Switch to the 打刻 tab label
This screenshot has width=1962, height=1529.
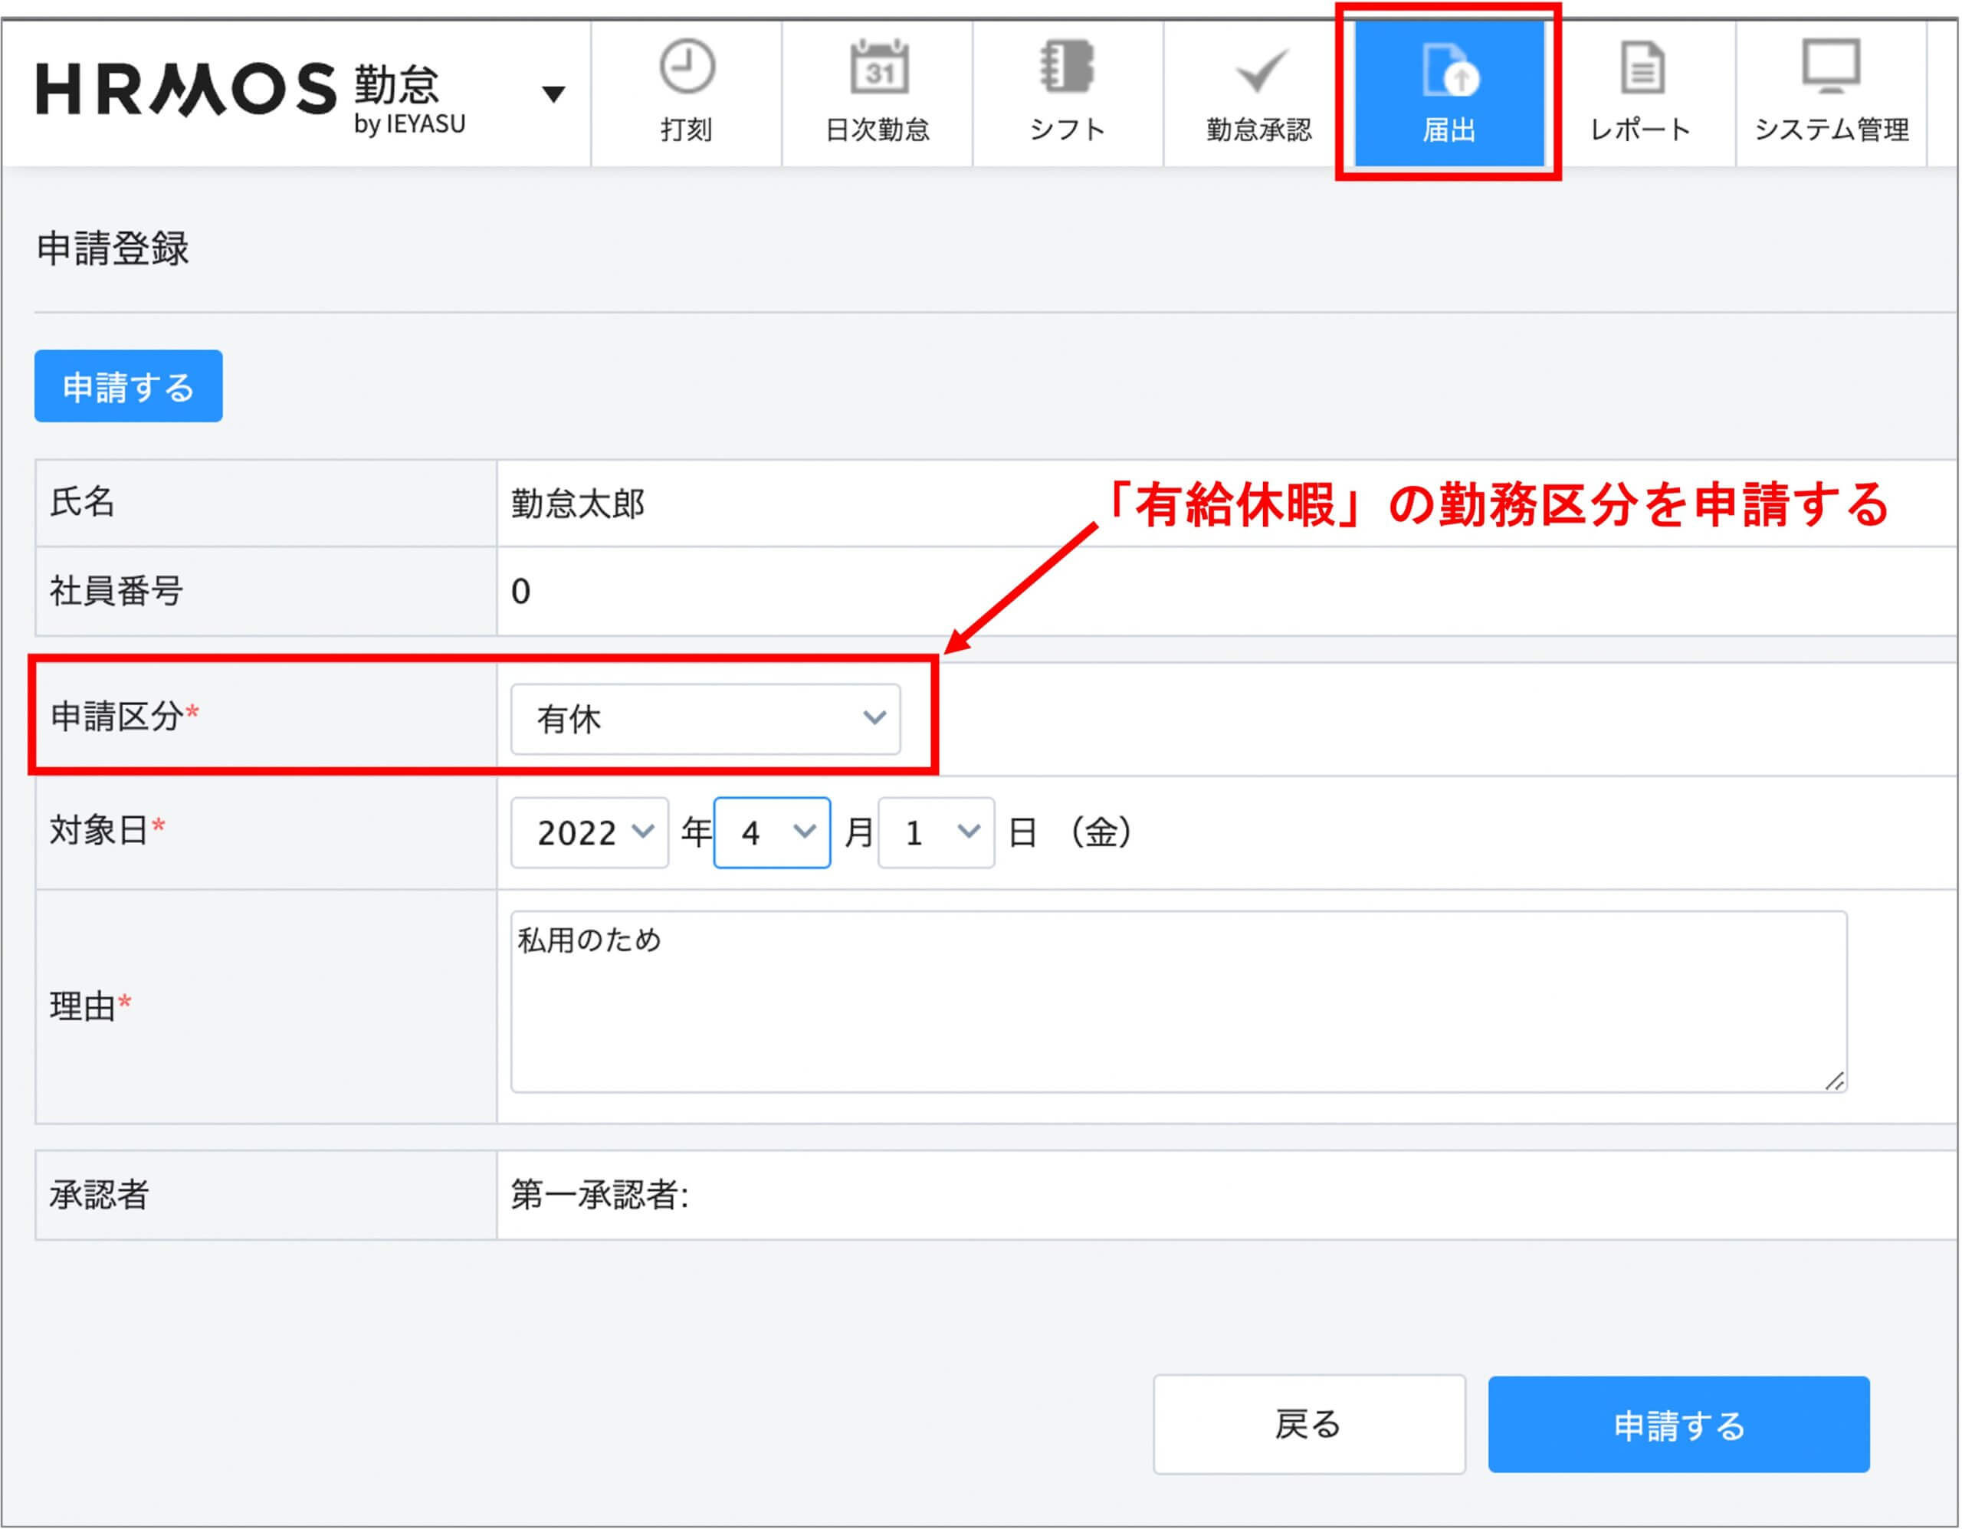tap(687, 130)
